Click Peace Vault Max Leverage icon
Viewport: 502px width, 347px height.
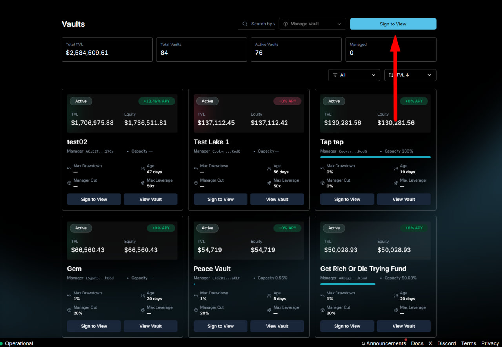tap(269, 310)
